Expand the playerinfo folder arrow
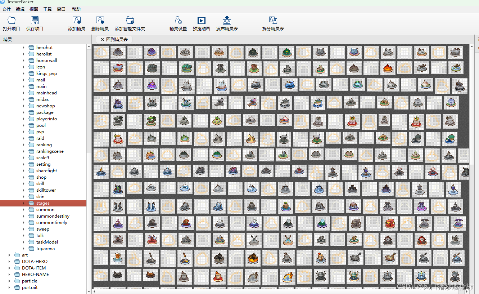The width and height of the screenshot is (479, 294). tap(24, 119)
